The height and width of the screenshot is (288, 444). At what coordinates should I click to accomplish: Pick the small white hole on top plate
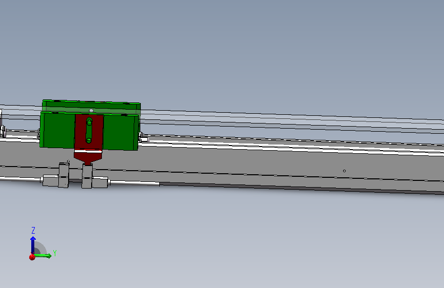coord(91,111)
